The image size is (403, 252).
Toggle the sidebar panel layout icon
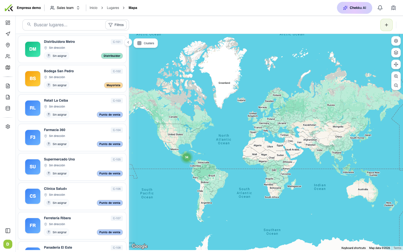click(8, 231)
